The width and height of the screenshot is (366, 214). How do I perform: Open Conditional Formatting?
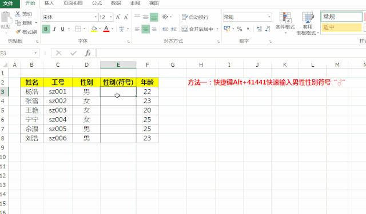tap(285, 23)
